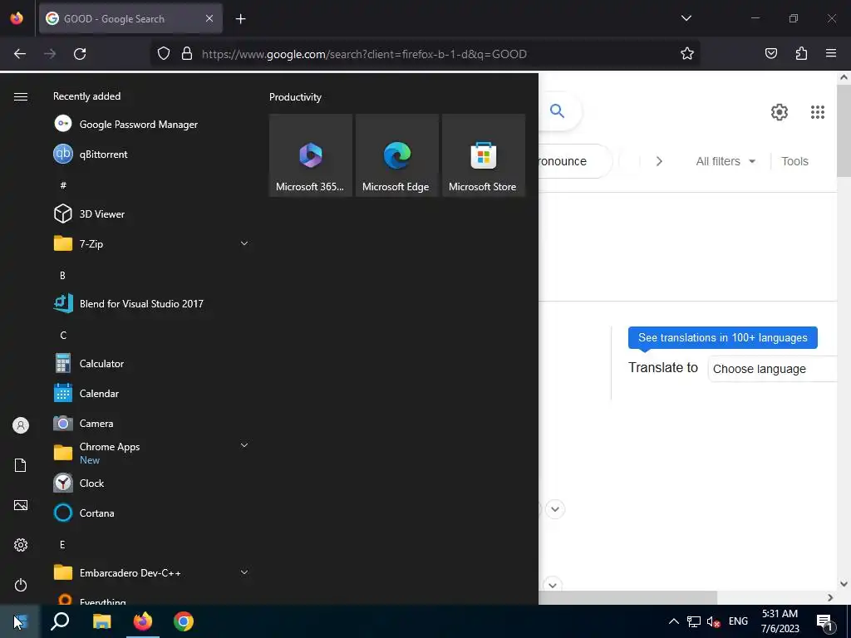Screen dimensions: 851x638
Task: Open the user account icon in Start sidebar
Action: [x=21, y=425]
